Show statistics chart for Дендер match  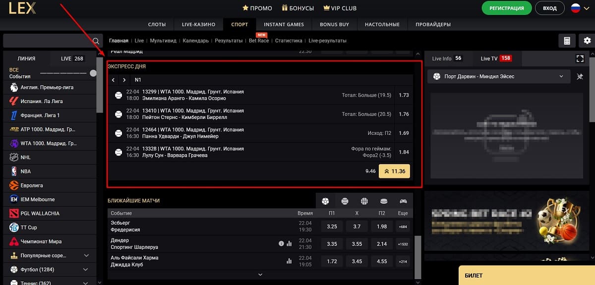pos(289,243)
